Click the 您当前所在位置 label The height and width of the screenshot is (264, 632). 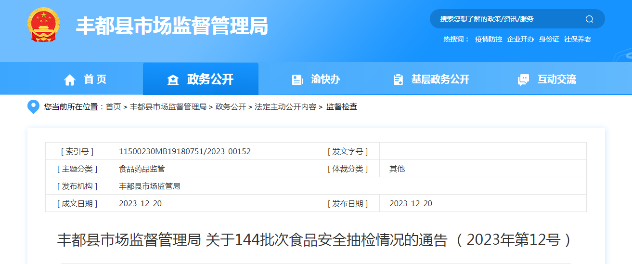[x=73, y=106]
